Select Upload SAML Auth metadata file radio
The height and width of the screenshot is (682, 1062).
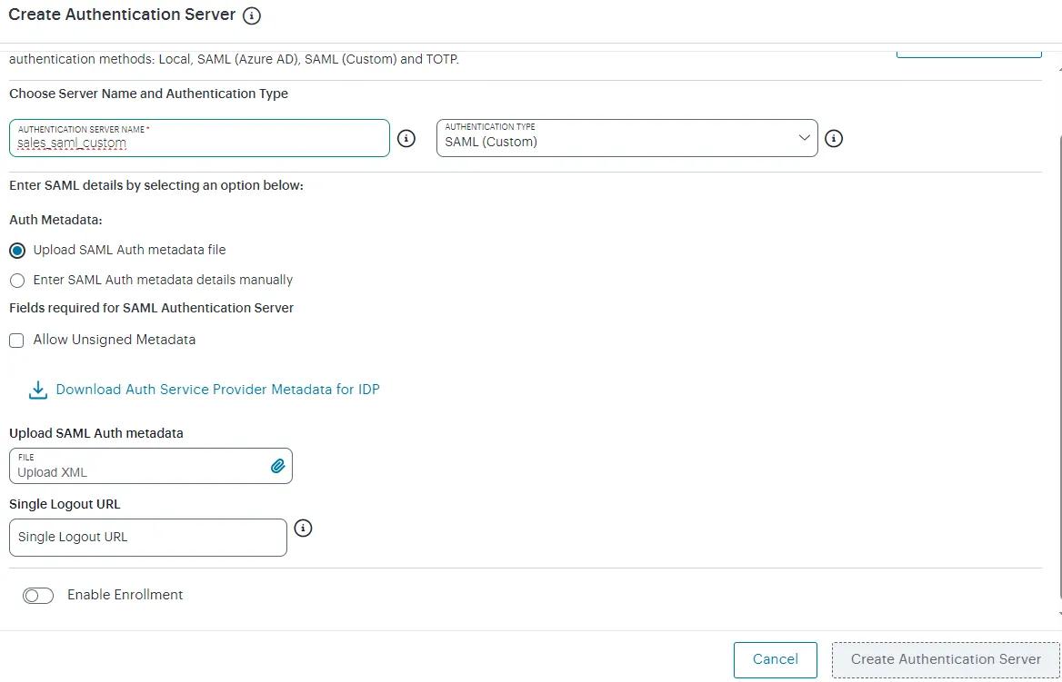17,251
